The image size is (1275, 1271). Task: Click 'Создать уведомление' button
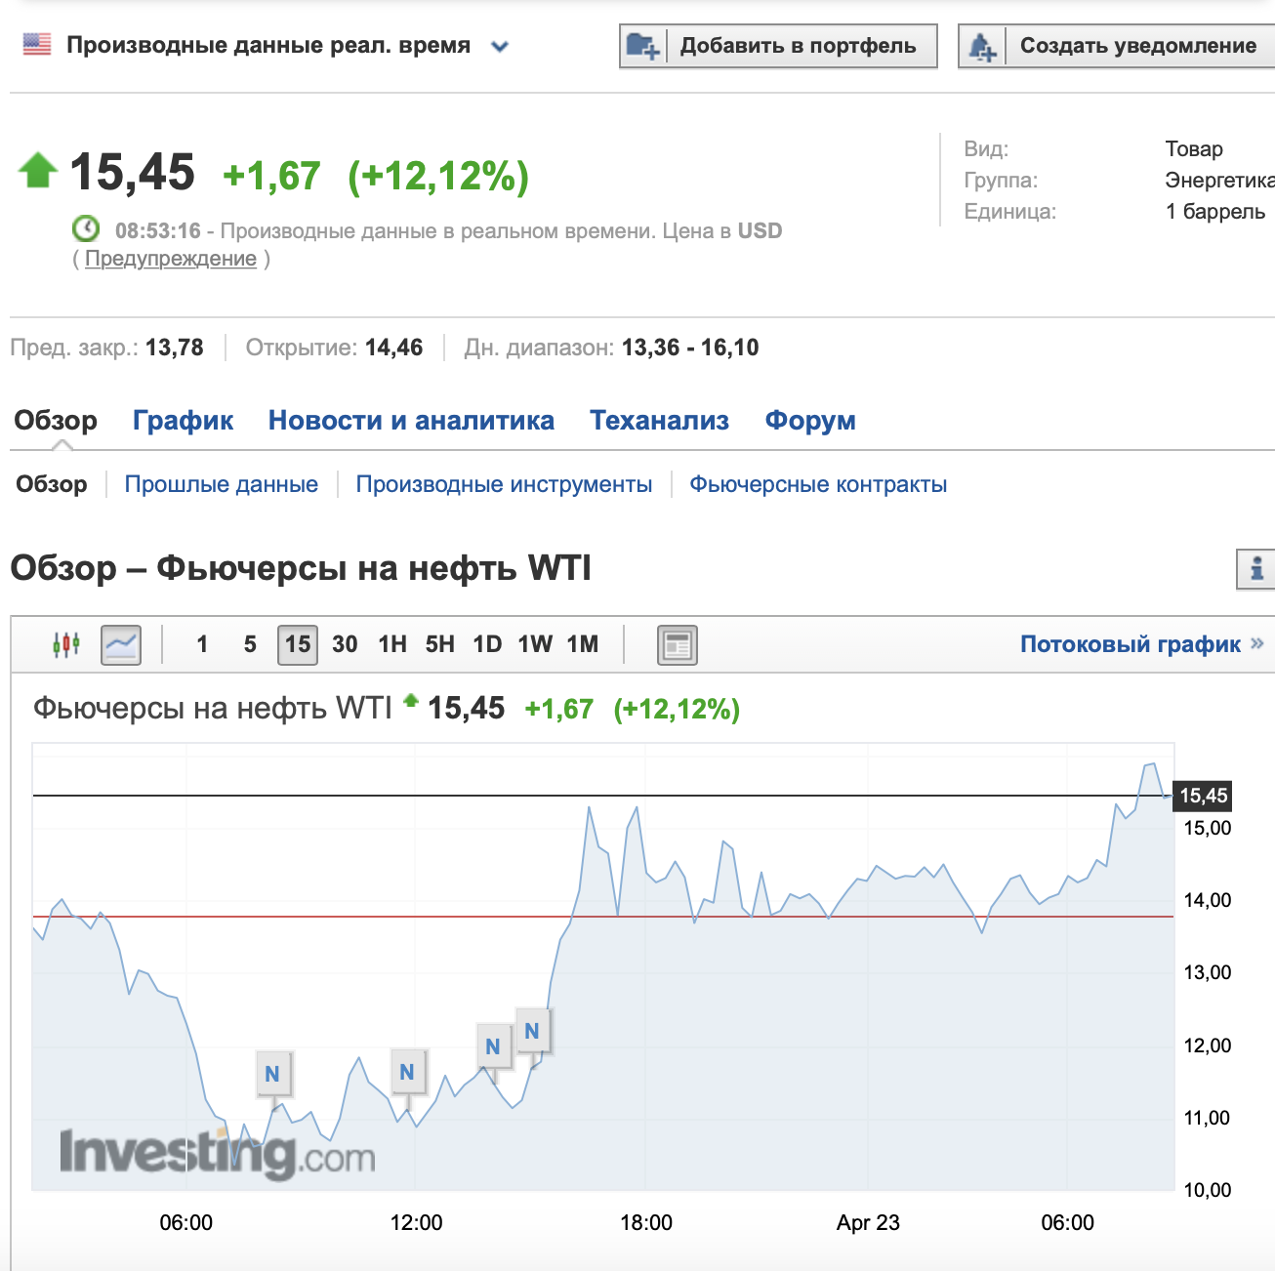(1117, 46)
